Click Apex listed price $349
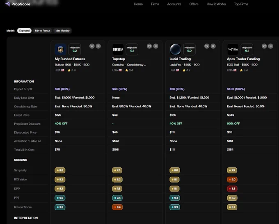 [x=231, y=115]
